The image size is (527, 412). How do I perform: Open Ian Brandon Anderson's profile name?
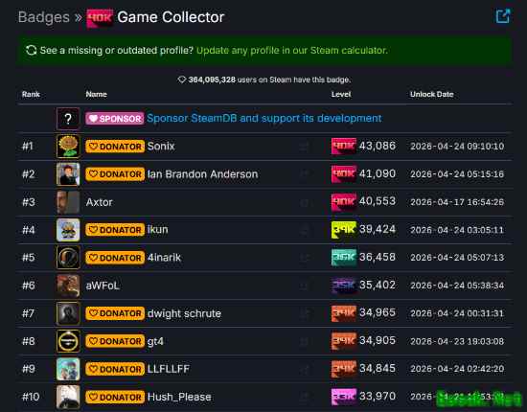tap(203, 174)
